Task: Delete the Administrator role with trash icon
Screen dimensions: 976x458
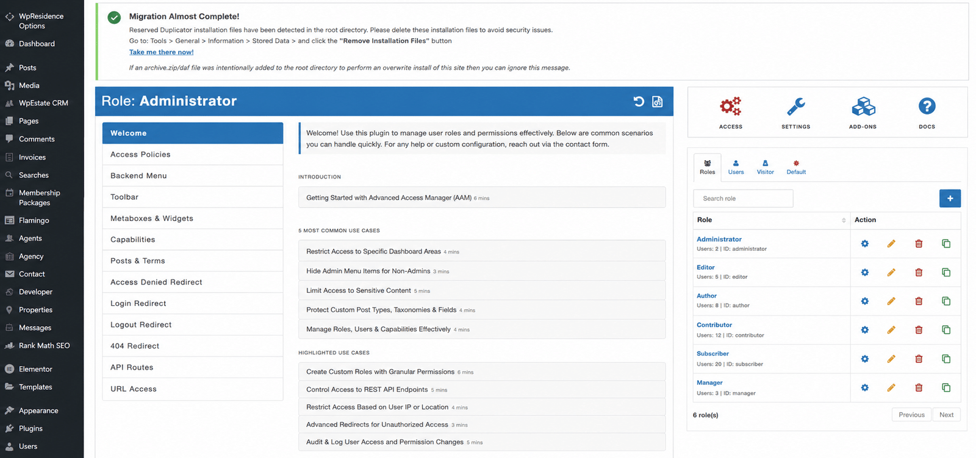Action: (919, 244)
